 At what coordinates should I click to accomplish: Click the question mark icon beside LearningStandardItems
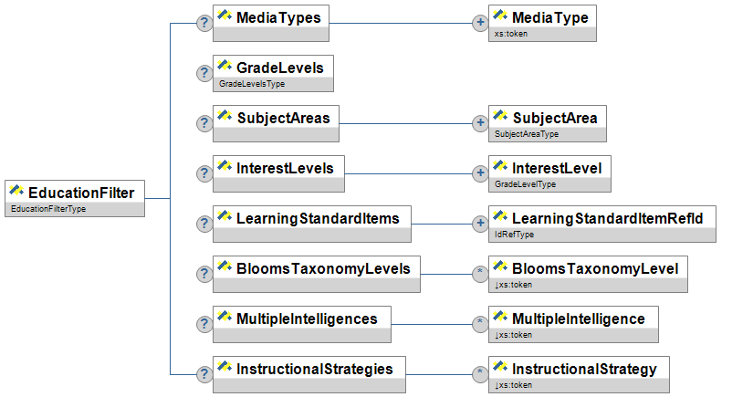pyautogui.click(x=204, y=224)
